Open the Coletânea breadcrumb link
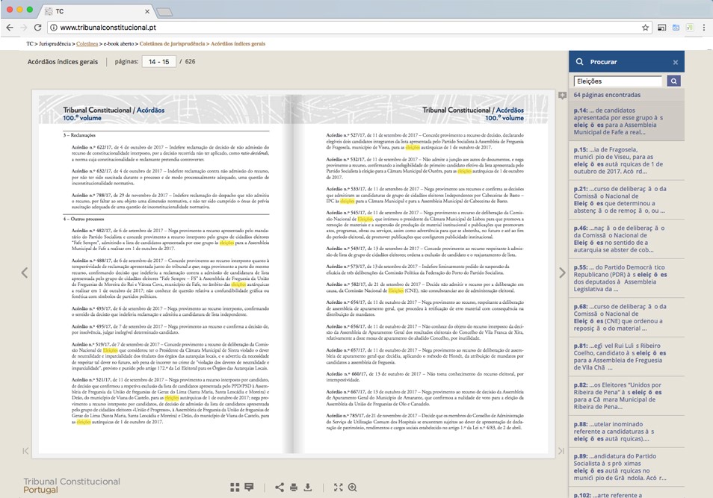This screenshot has width=713, height=498. point(87,44)
